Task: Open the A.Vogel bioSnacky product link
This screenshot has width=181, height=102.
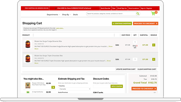Action: [x=38, y=92]
